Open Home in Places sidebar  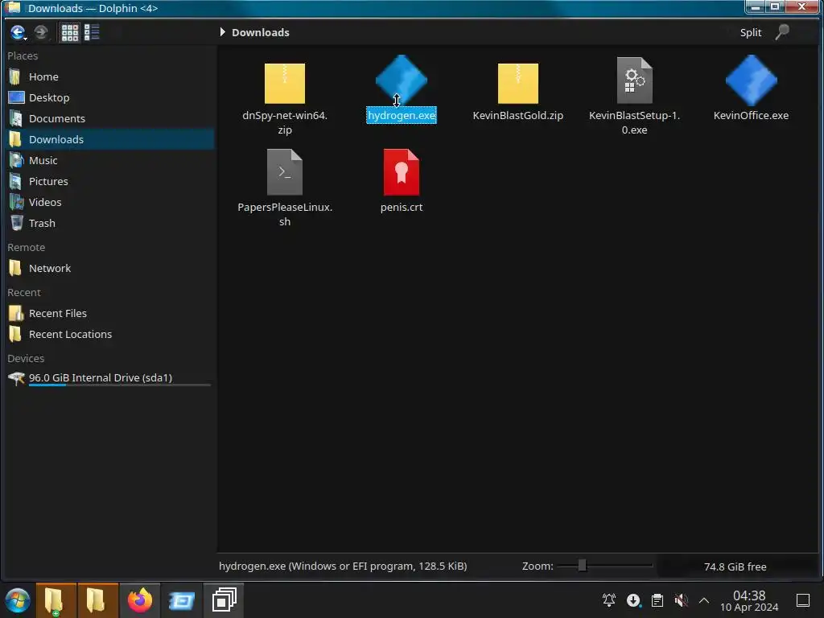coord(109,76)
